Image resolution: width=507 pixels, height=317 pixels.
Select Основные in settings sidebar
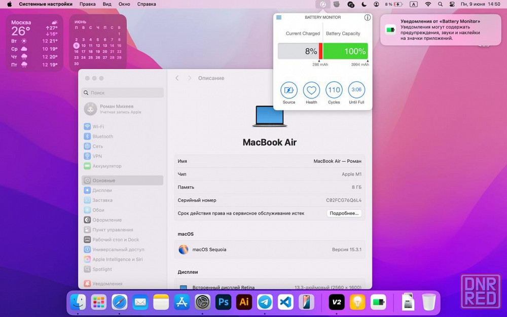point(123,181)
